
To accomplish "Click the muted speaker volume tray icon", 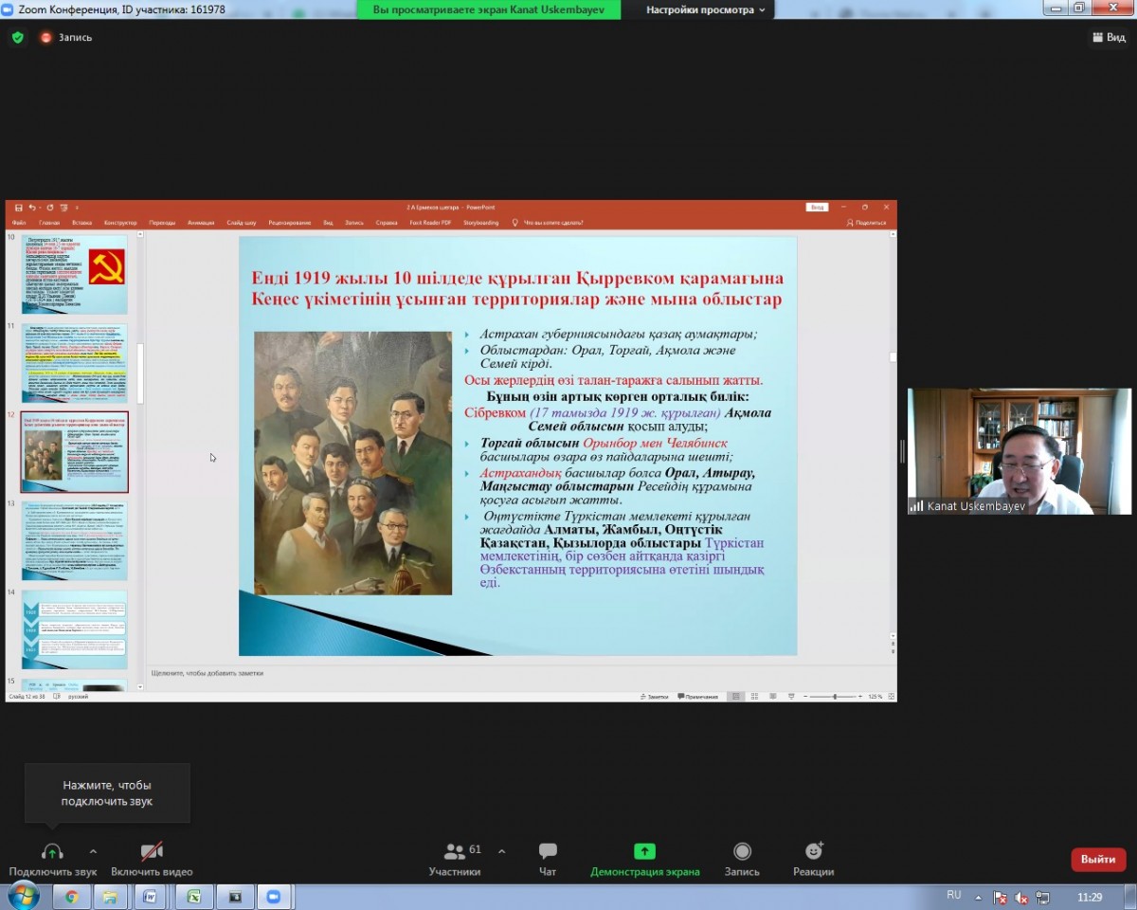I will pos(1021,898).
